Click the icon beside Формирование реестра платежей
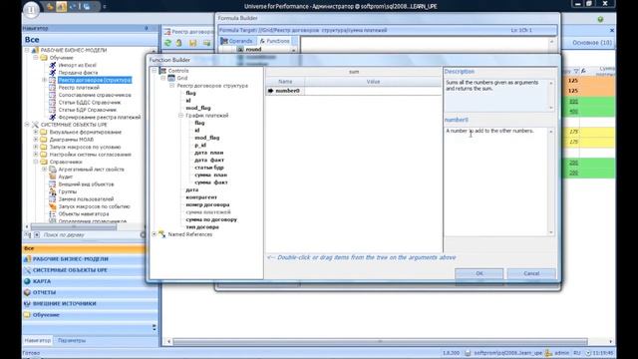Viewport: 638px width, 359px height. coord(53,118)
